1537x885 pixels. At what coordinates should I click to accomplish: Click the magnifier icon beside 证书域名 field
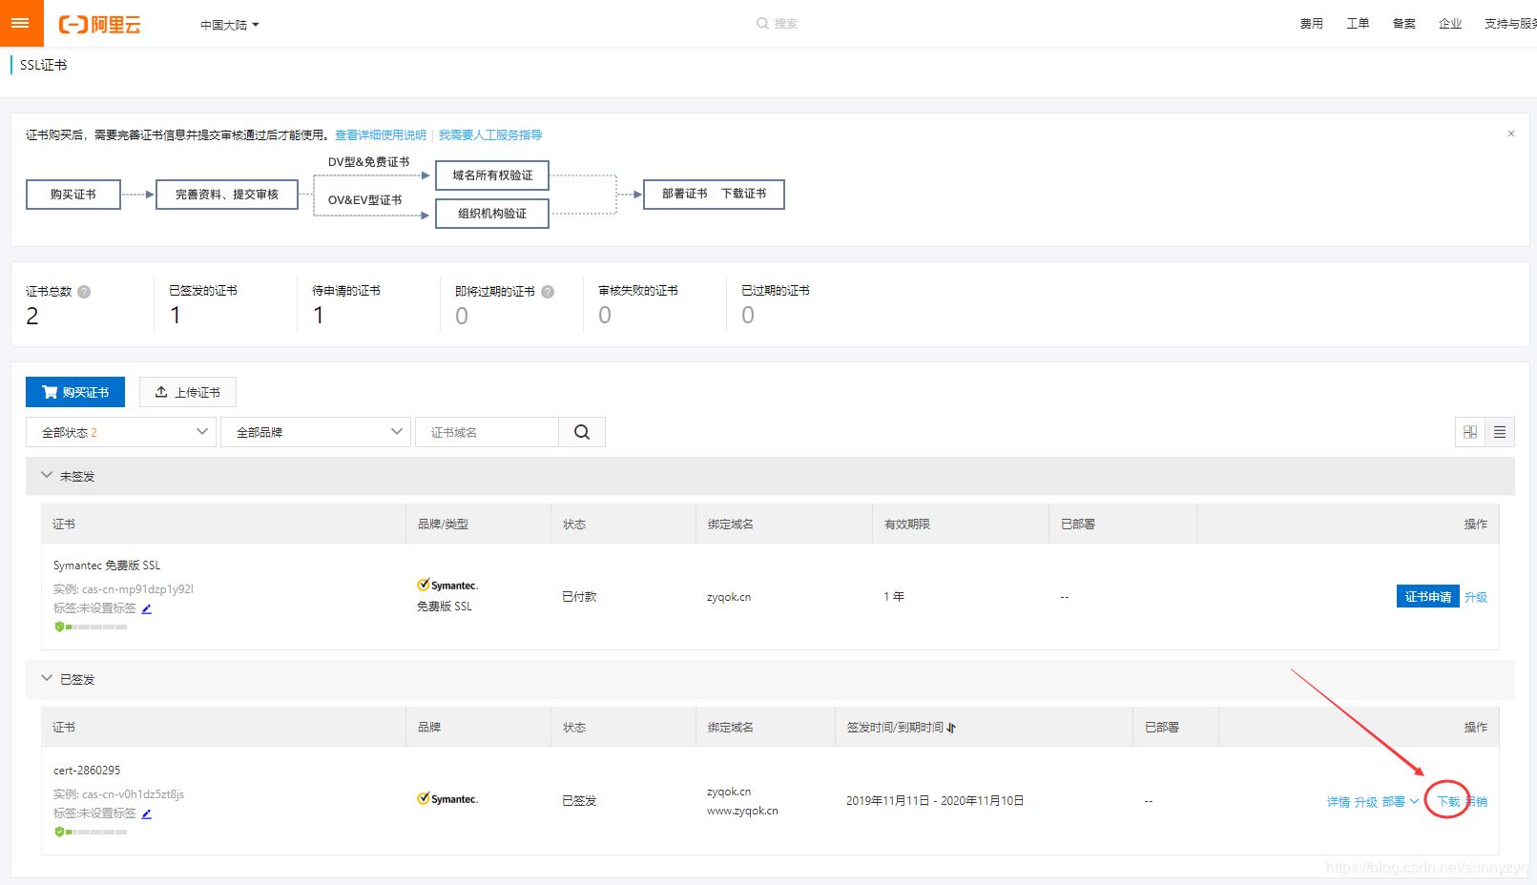click(581, 432)
